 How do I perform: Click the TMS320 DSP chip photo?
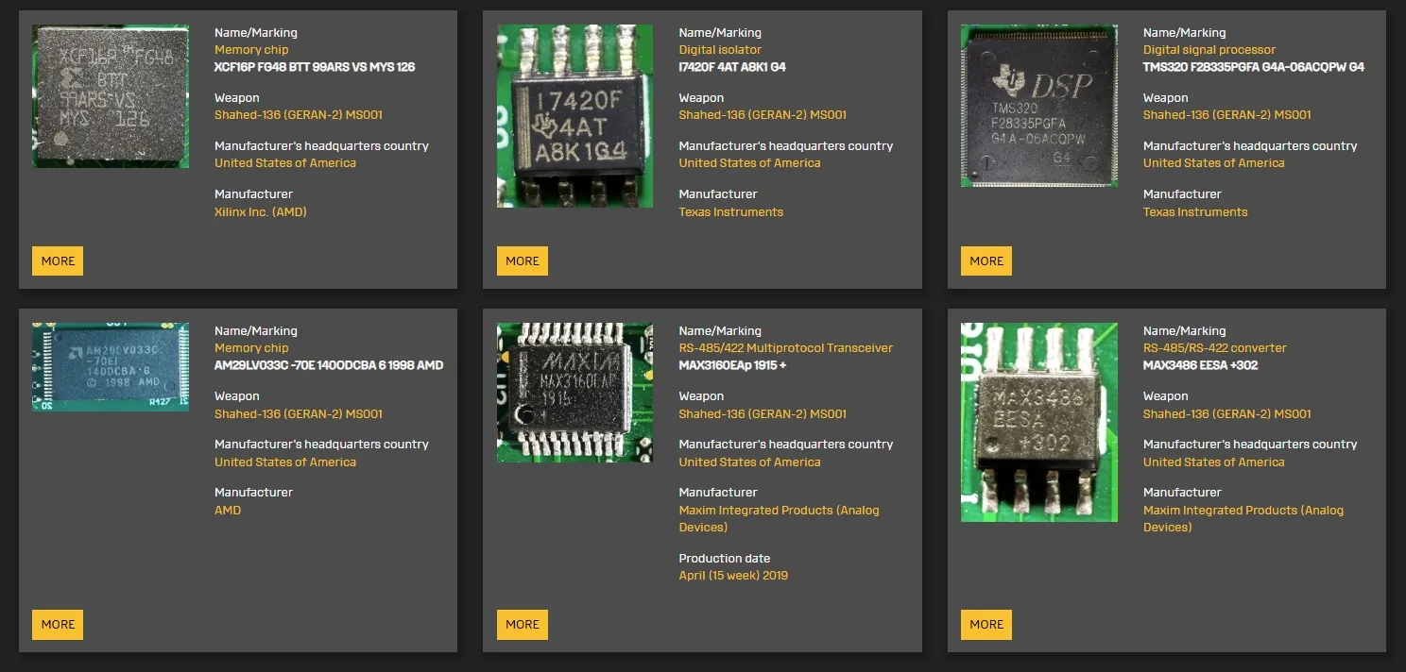point(1038,106)
